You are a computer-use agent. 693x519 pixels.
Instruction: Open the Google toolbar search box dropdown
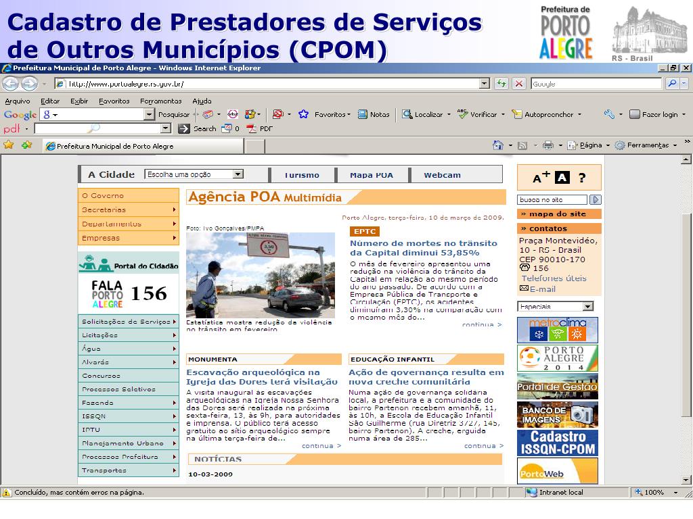point(149,114)
